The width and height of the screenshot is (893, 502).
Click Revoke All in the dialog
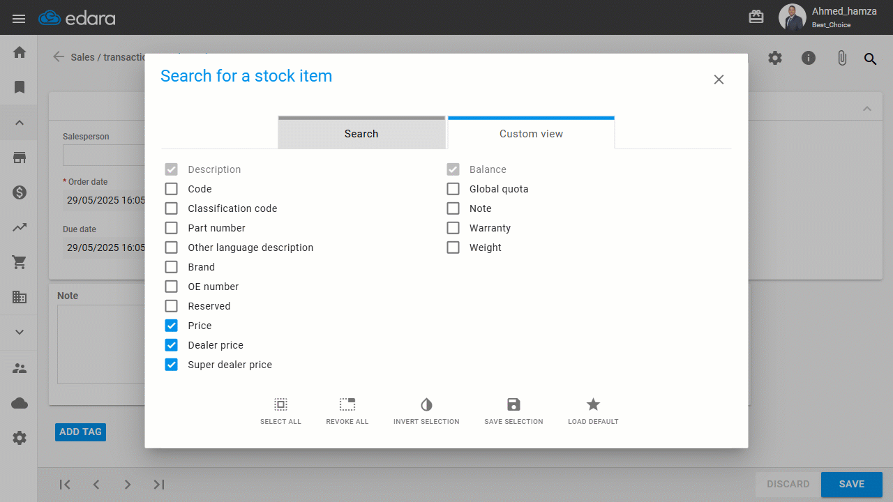click(x=347, y=411)
